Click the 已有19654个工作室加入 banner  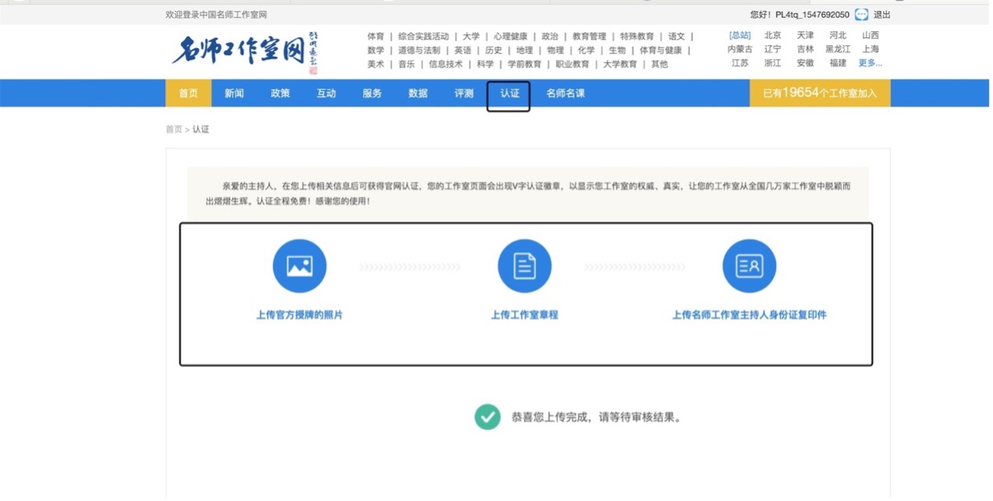(820, 93)
